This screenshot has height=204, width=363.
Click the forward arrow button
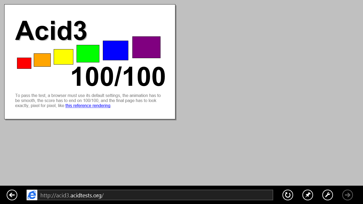(348, 195)
